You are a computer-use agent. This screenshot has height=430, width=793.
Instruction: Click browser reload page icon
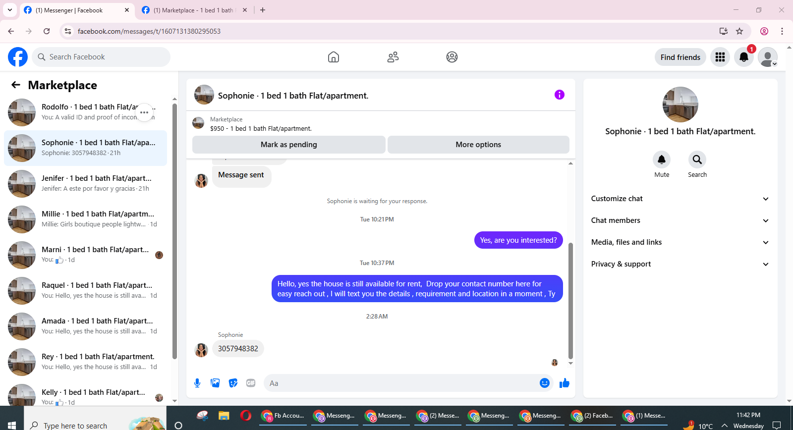click(x=47, y=31)
